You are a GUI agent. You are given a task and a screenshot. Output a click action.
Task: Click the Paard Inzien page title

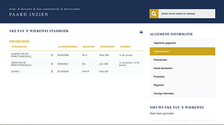point(29,15)
